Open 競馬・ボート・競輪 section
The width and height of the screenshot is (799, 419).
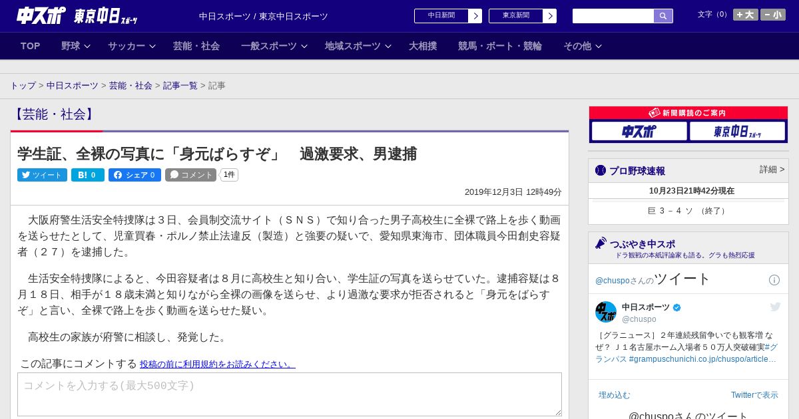(x=500, y=46)
